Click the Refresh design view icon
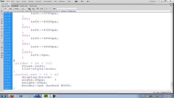174x98 pixels. tap(49, 8)
